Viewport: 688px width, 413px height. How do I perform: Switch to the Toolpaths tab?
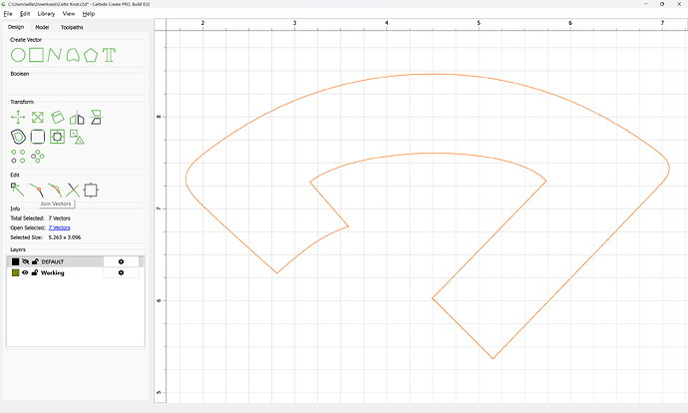[x=73, y=27]
